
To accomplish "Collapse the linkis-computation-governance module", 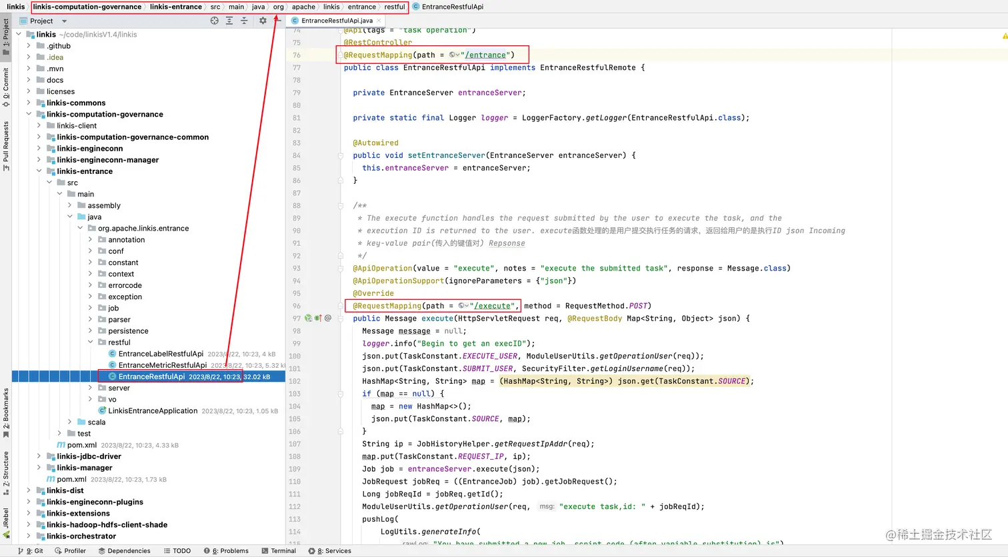I will [x=29, y=115].
